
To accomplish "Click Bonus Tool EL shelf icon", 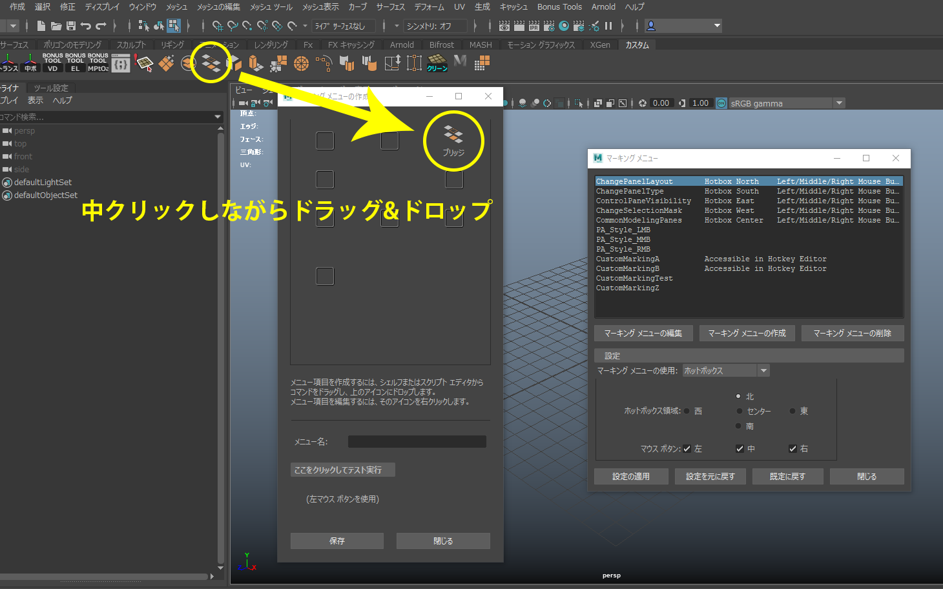I will (75, 62).
